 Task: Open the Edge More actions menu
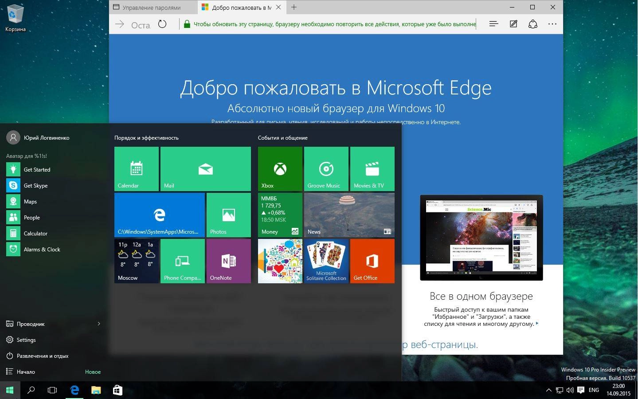552,24
